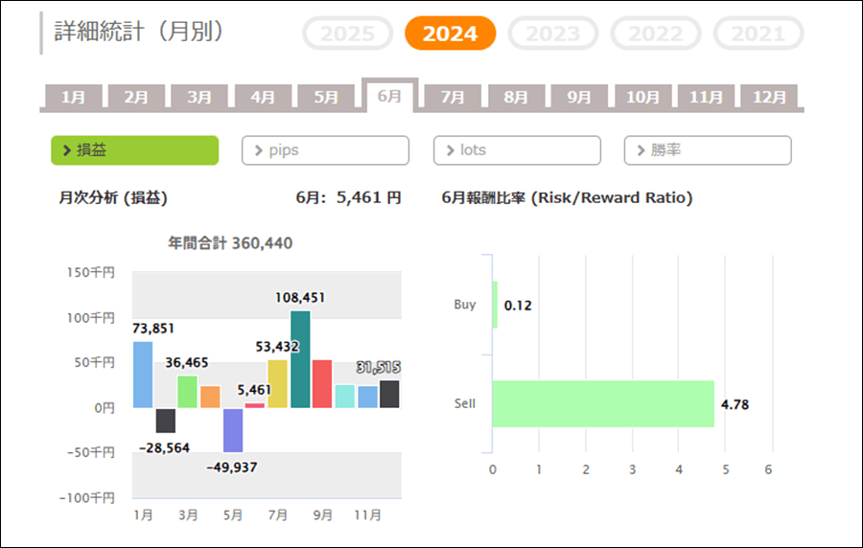Open the 10月 month tab
The image size is (863, 548).
[642, 98]
